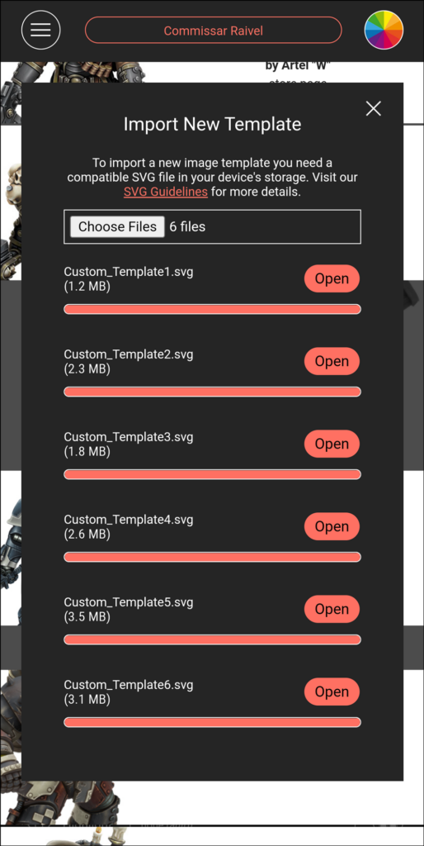Click the Custom_Template1.svg progress bar
424x846 pixels.
tap(212, 309)
